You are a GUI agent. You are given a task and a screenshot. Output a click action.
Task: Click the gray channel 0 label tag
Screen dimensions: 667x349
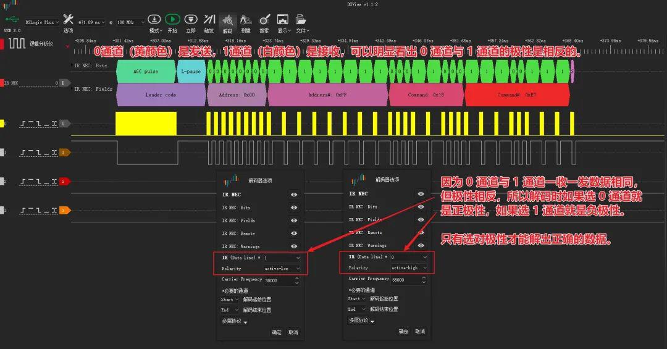pyautogui.click(x=64, y=124)
